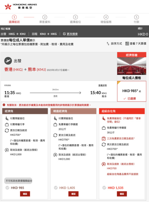
Task: Click seat icon in 經濟飛 column
Action: pos(7,118)
